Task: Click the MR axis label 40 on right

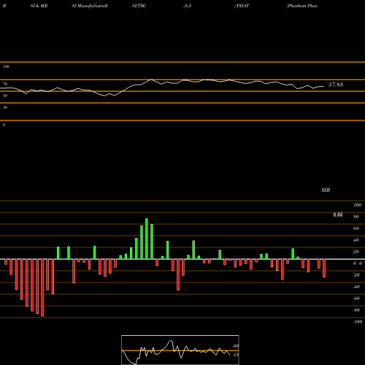Action: (x=356, y=240)
